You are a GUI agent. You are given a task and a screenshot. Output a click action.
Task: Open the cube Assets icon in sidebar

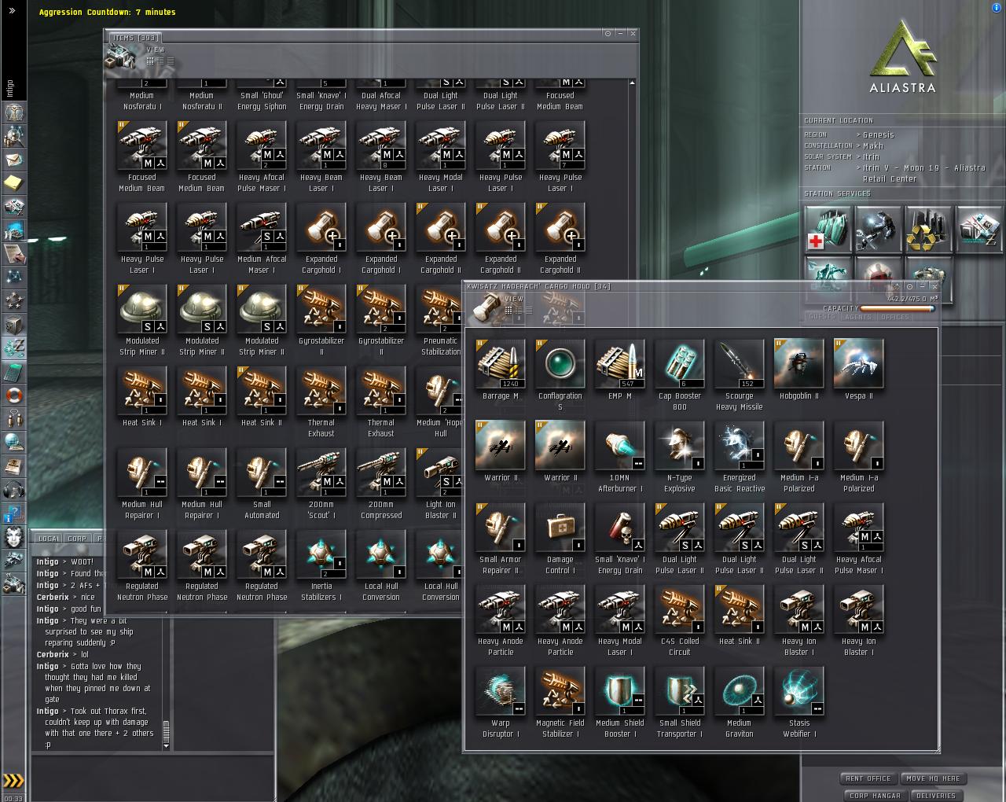pyautogui.click(x=14, y=324)
